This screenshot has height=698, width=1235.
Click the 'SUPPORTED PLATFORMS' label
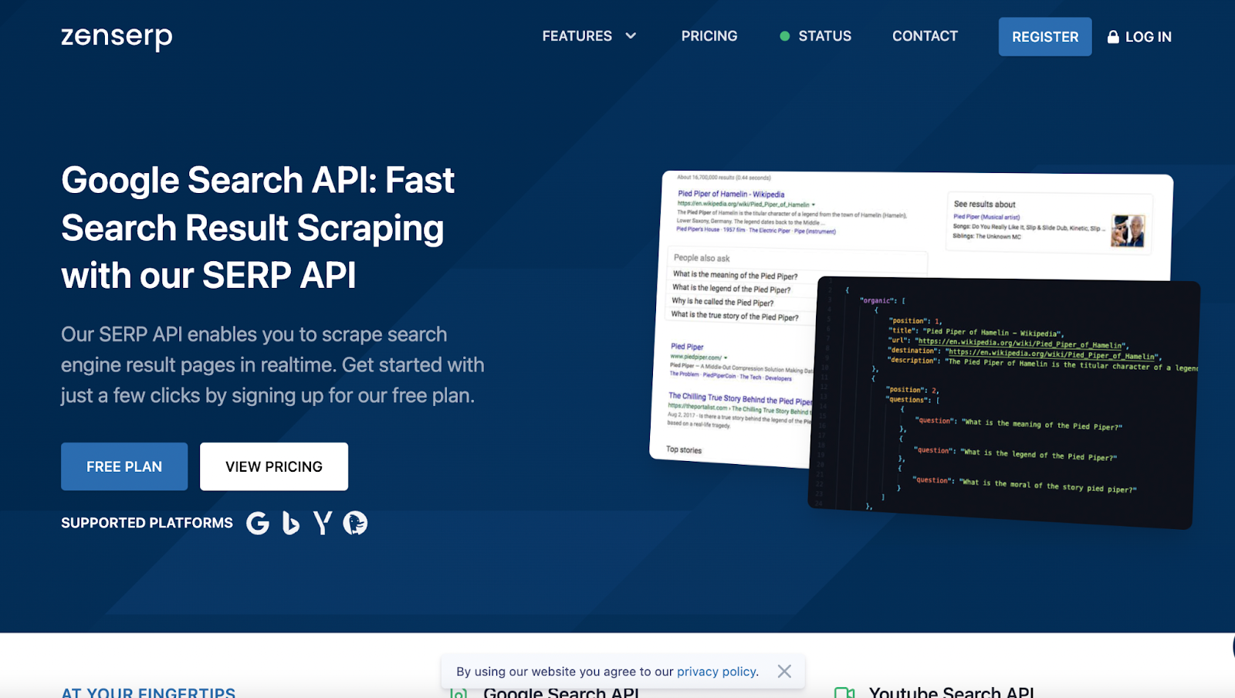tap(147, 523)
